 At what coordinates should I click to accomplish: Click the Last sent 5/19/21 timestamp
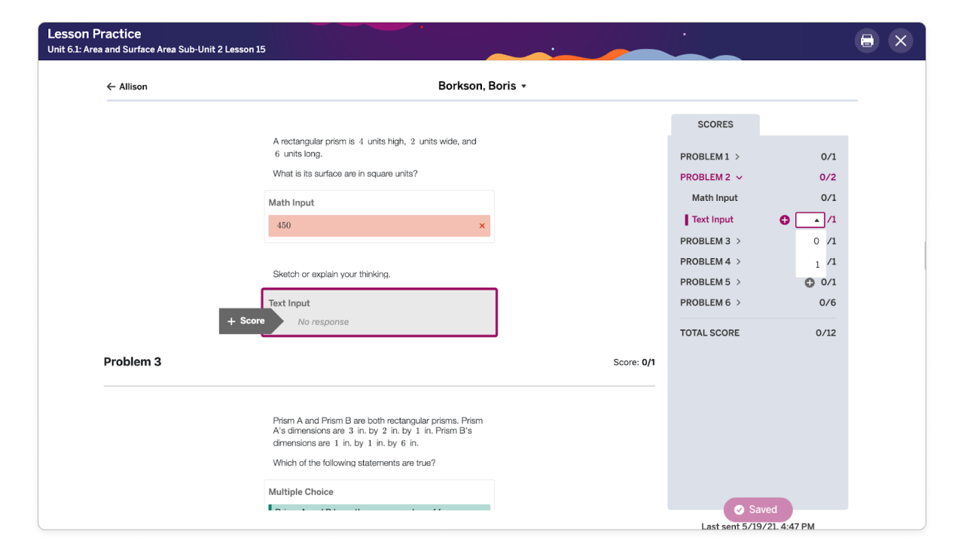click(x=758, y=527)
